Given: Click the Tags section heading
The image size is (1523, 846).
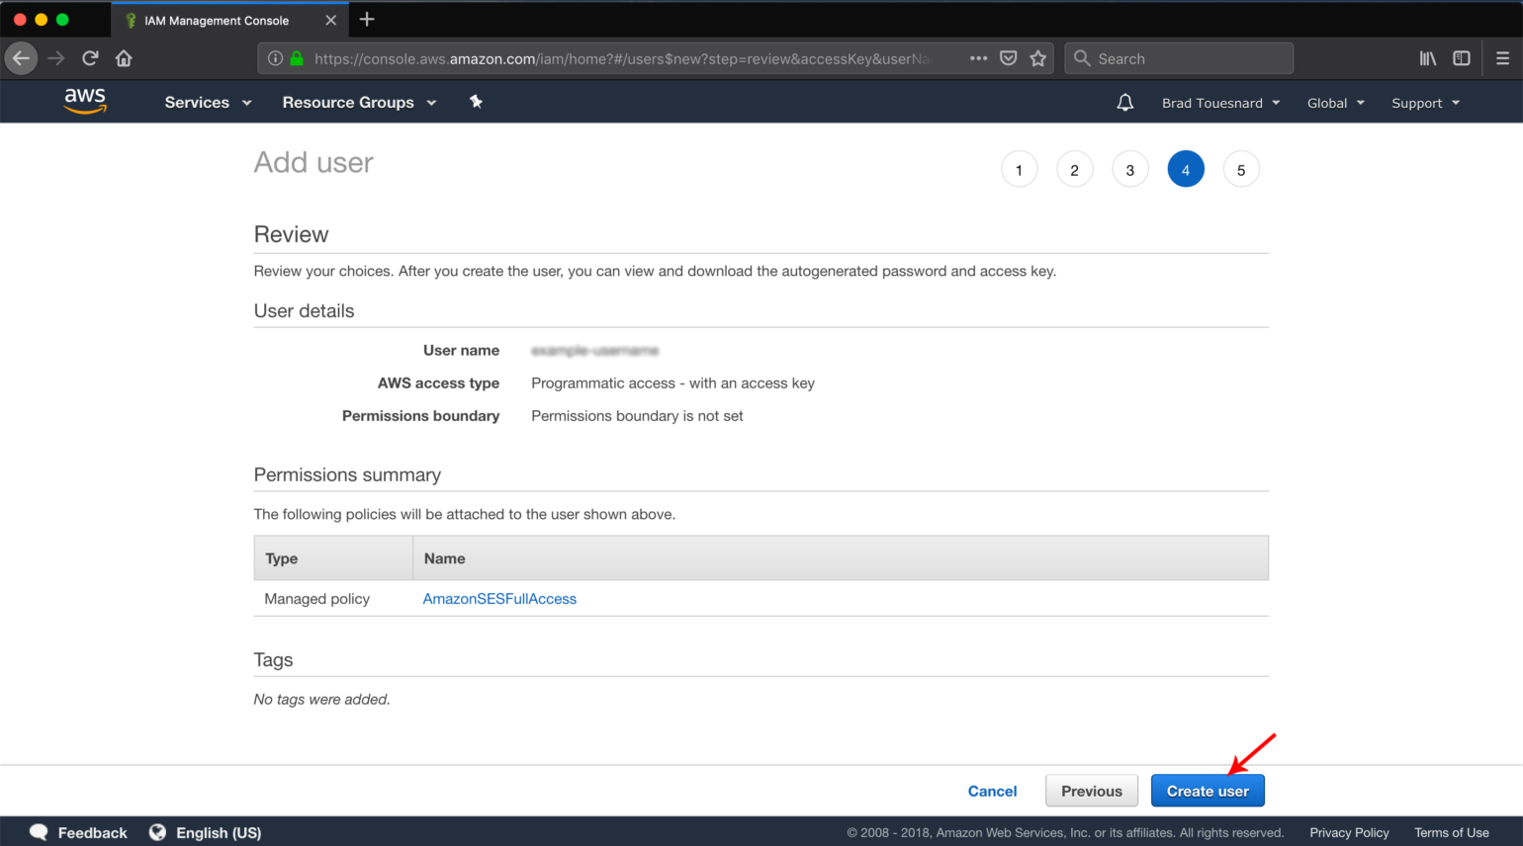Looking at the screenshot, I should [273, 660].
